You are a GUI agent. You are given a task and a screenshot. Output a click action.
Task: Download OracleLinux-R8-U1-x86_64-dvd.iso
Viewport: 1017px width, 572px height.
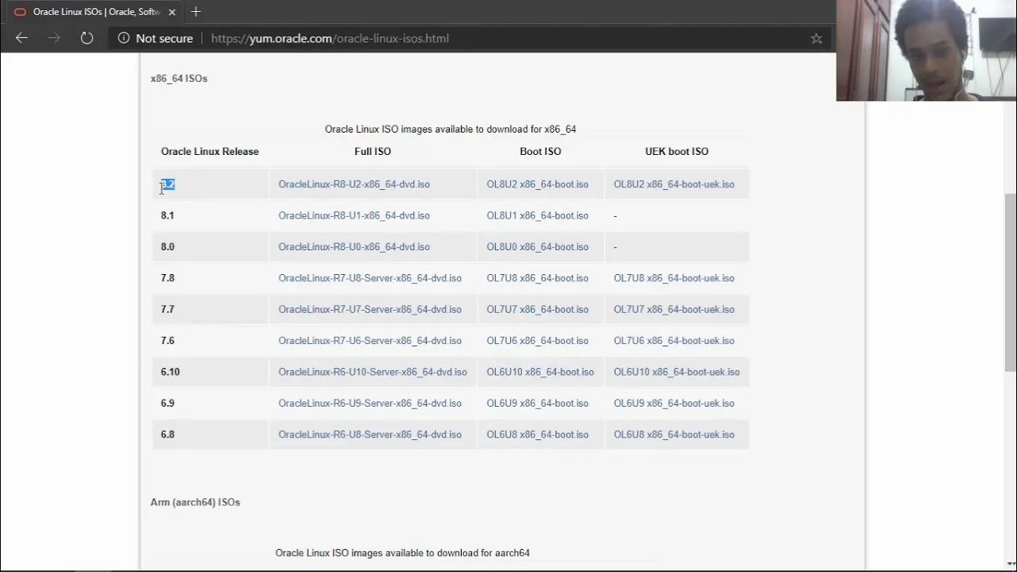coord(354,215)
